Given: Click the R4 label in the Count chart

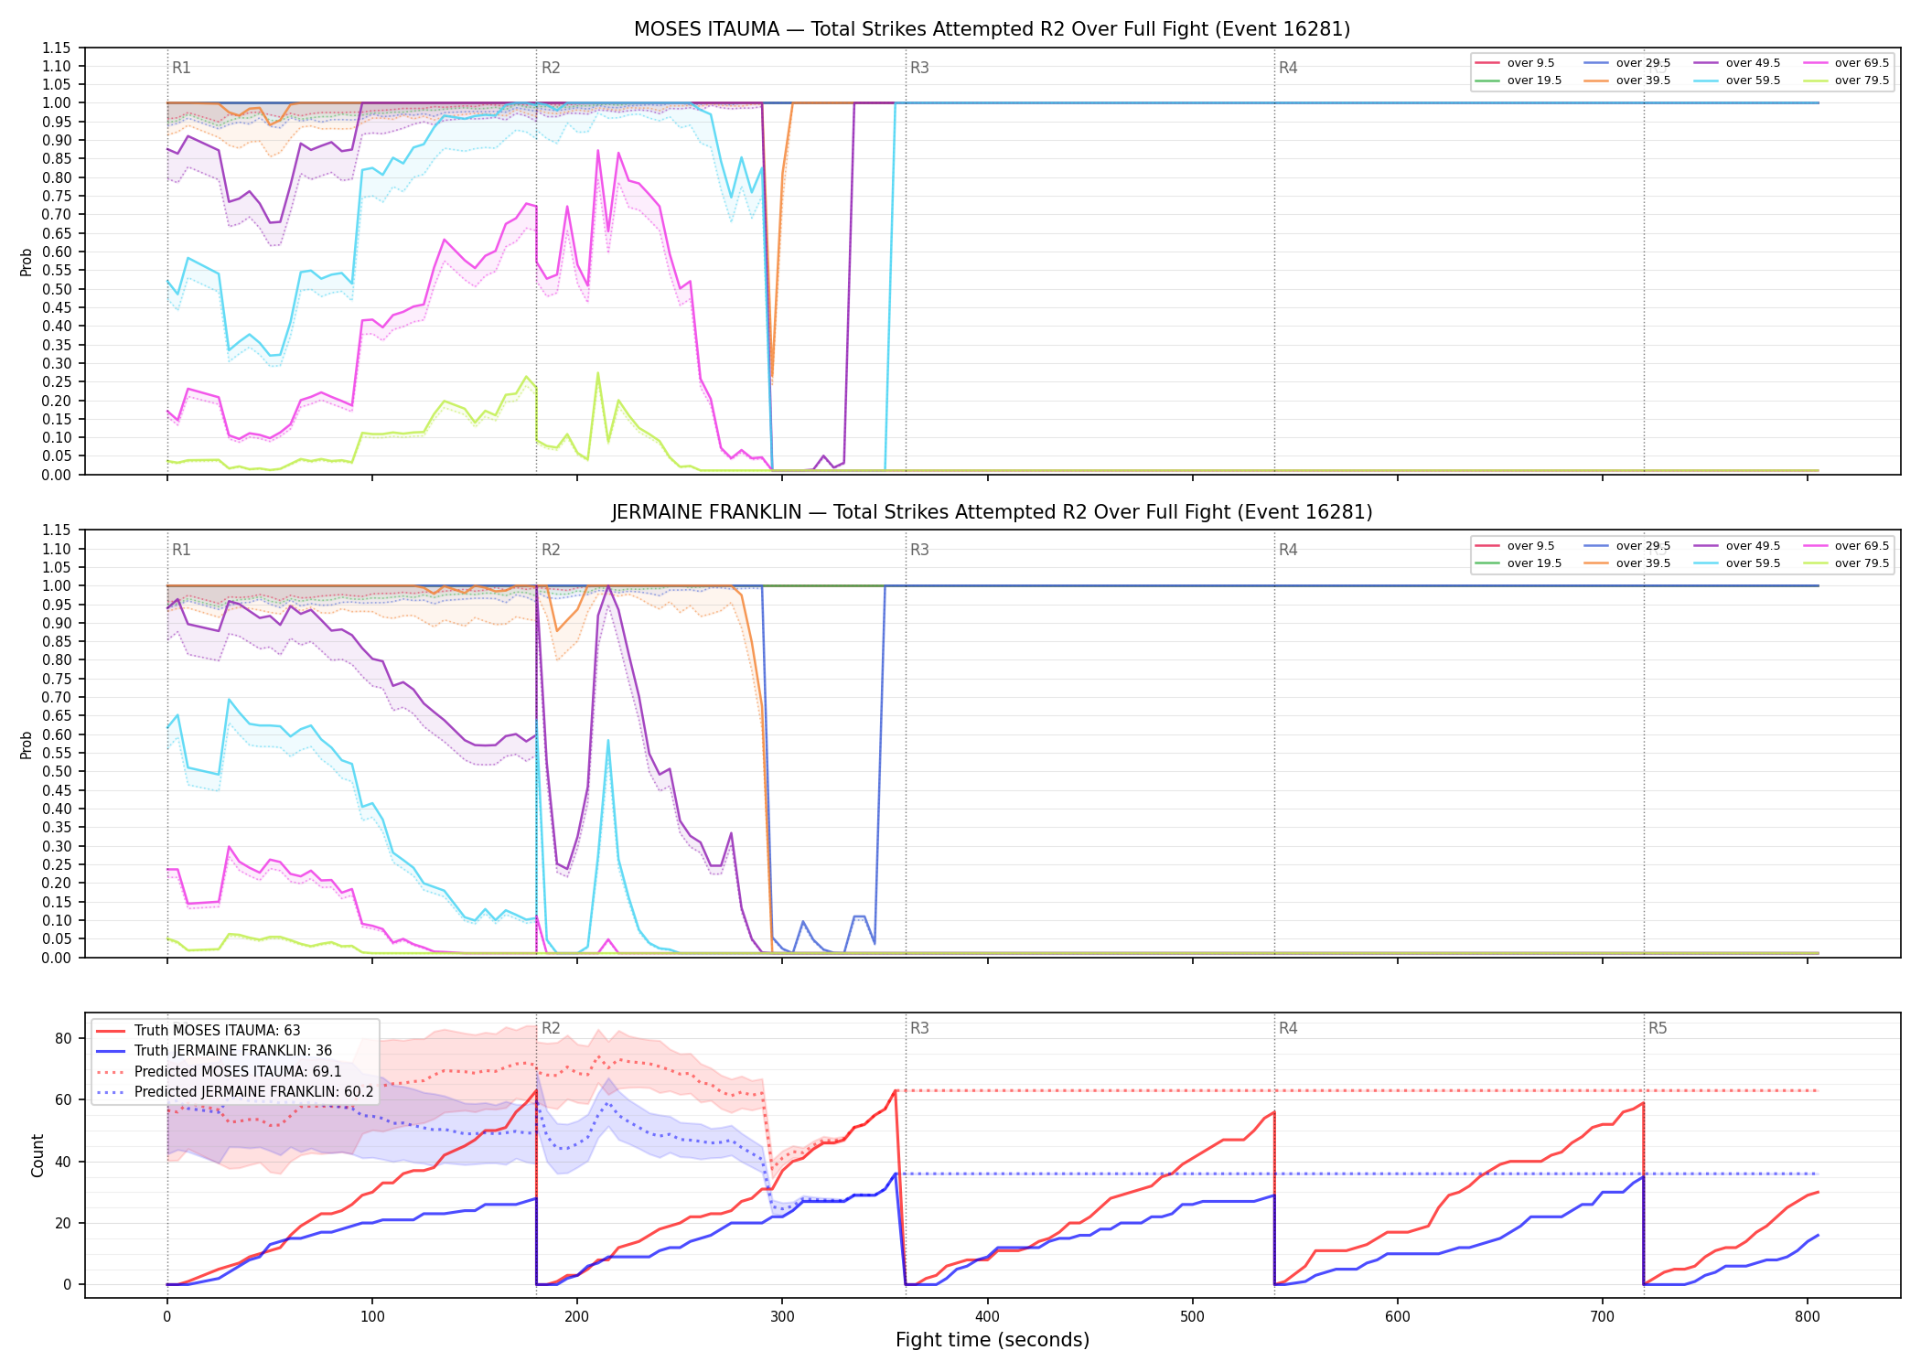Looking at the screenshot, I should pos(1288,1028).
